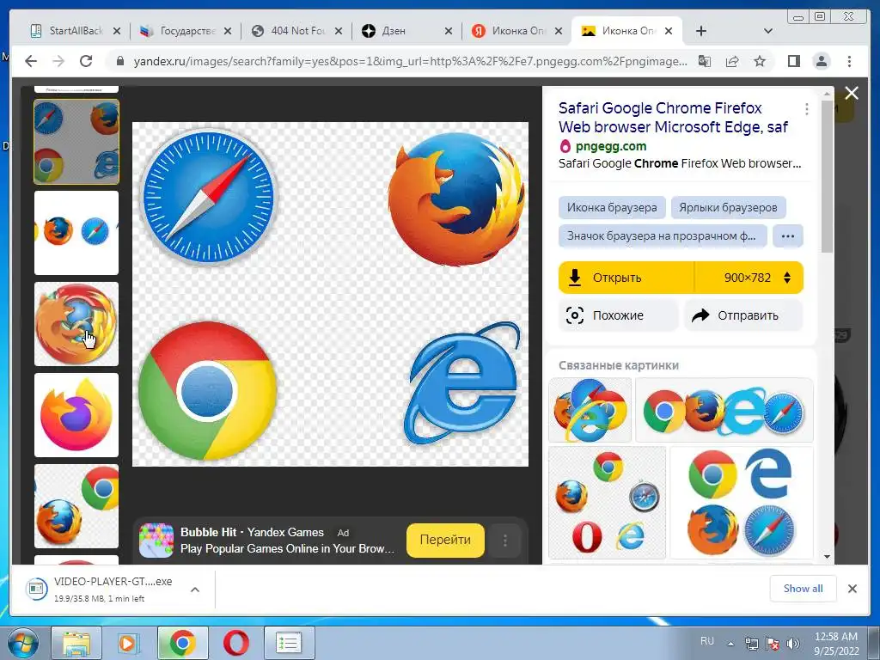Open the tab search chevron

[768, 31]
